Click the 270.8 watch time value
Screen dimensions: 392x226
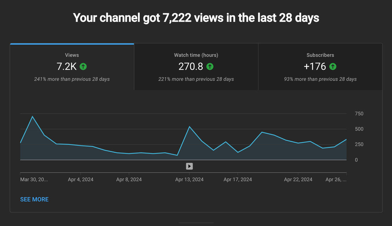pos(190,66)
